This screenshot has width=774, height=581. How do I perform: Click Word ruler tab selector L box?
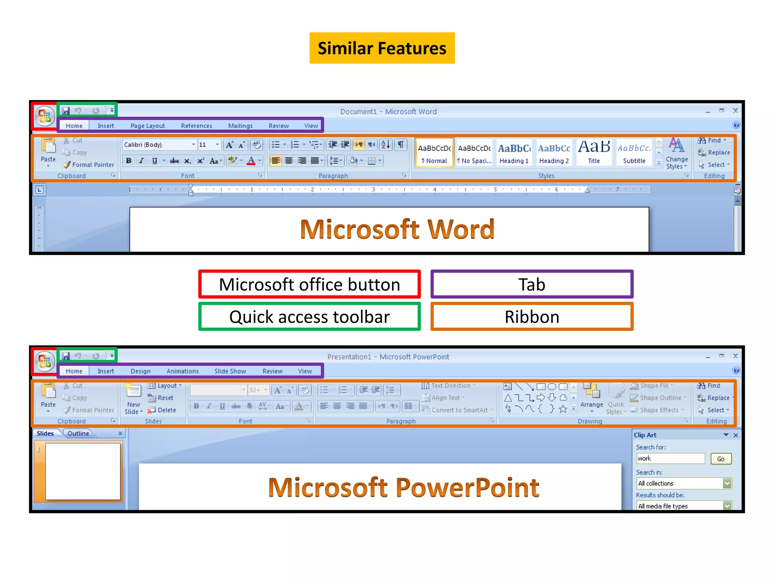(x=40, y=190)
